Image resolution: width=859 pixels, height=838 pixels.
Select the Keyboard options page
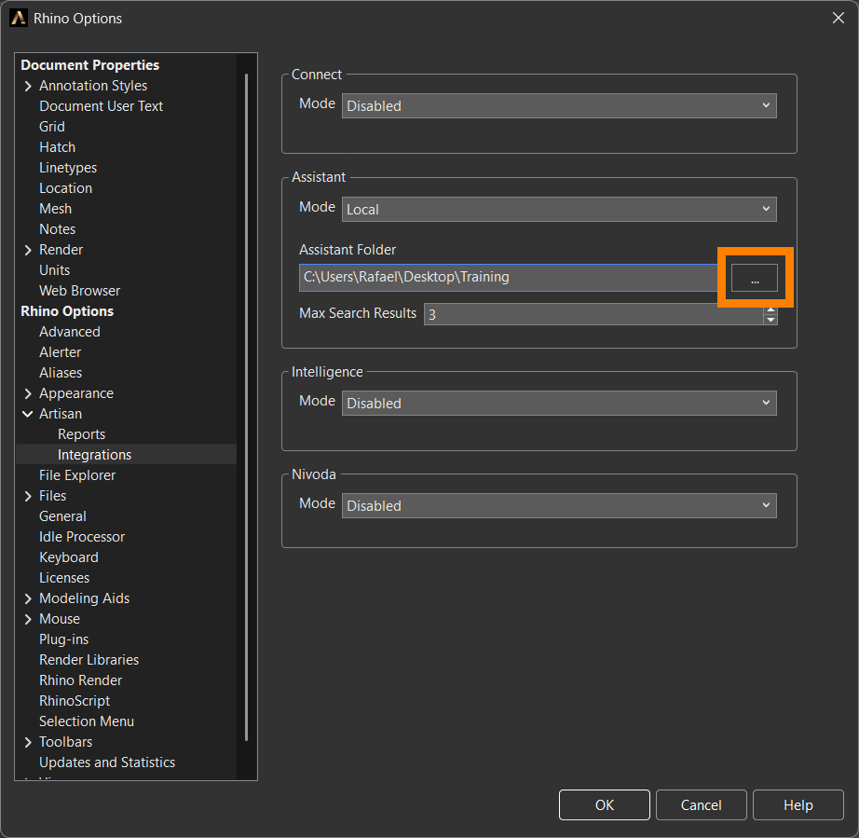point(68,557)
